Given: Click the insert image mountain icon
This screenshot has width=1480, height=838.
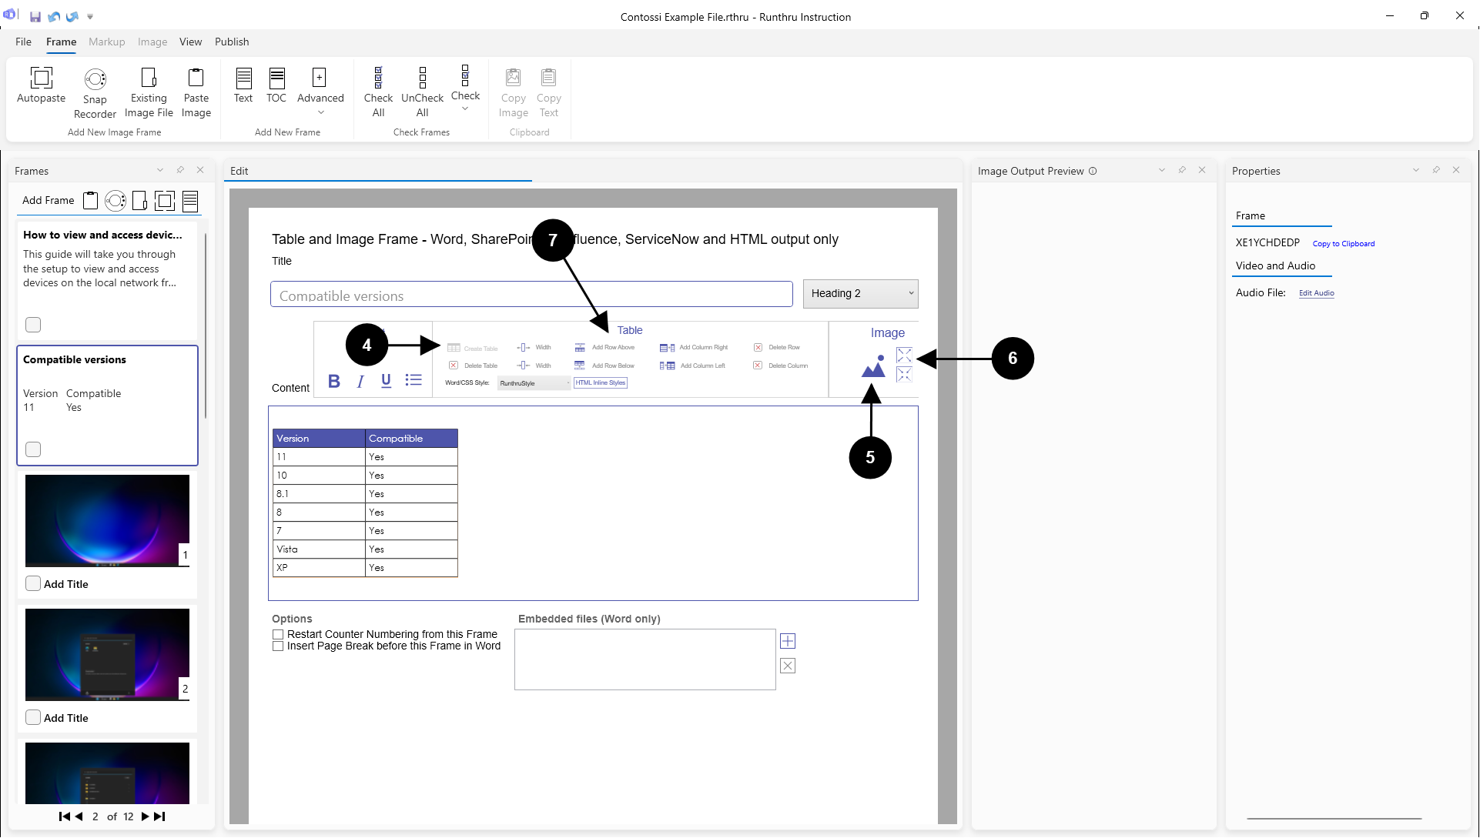Looking at the screenshot, I should coord(873,367).
